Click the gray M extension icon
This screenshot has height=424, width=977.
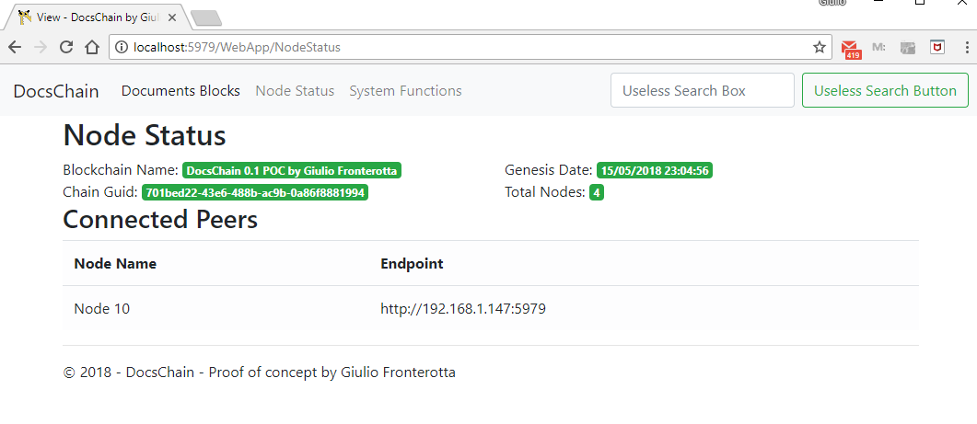[x=878, y=47]
